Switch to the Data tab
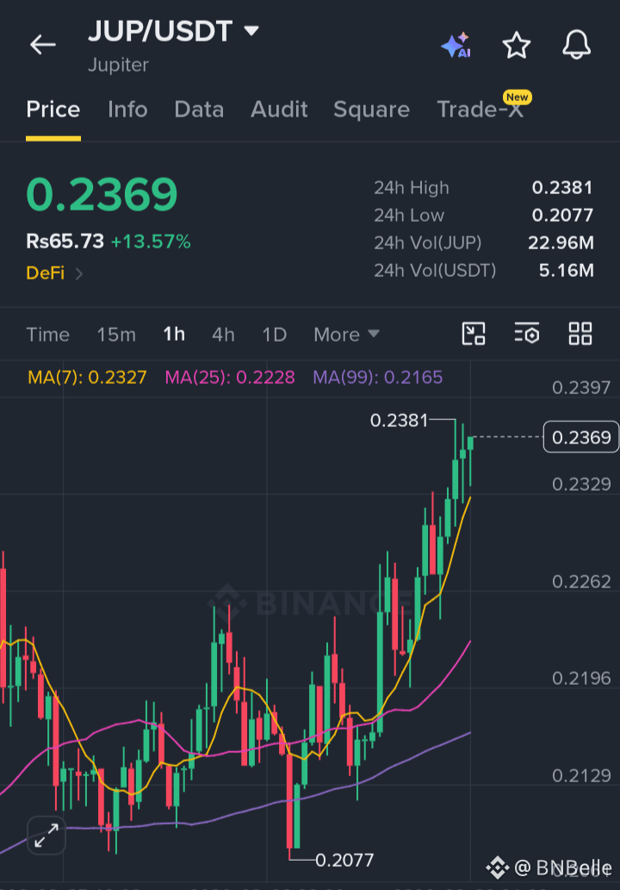The width and height of the screenshot is (620, 890). (199, 110)
